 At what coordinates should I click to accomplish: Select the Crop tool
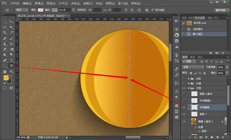[x=5, y=33]
